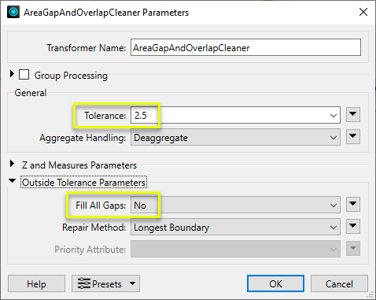376x300 pixels.
Task: Expand Z and Measures Parameters section
Action: [12, 164]
